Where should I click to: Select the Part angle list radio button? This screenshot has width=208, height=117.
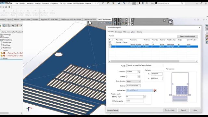[x=113, y=101]
